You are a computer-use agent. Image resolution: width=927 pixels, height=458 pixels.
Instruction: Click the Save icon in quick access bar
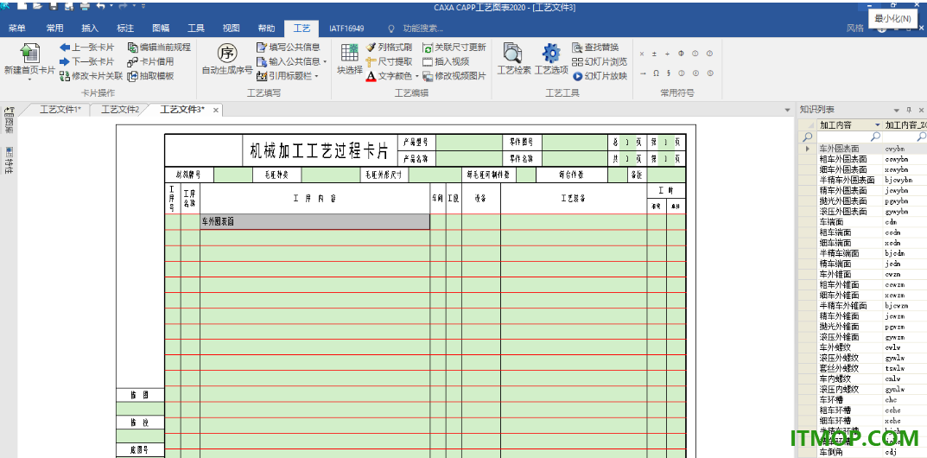(x=54, y=7)
